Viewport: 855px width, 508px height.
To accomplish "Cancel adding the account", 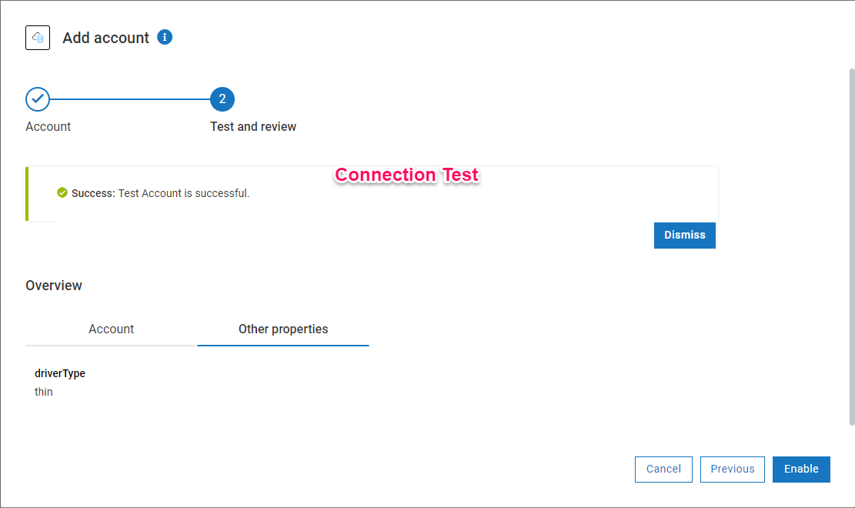I will pos(663,470).
